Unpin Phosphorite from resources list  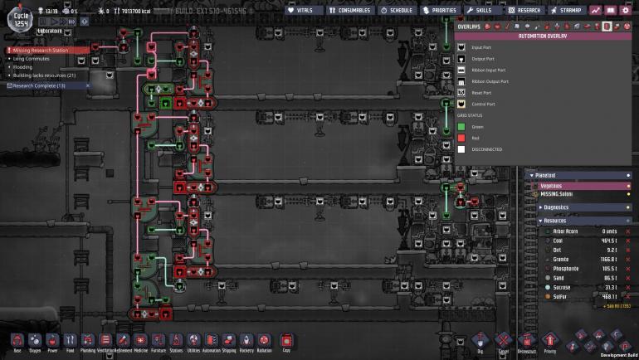pyautogui.click(x=628, y=269)
